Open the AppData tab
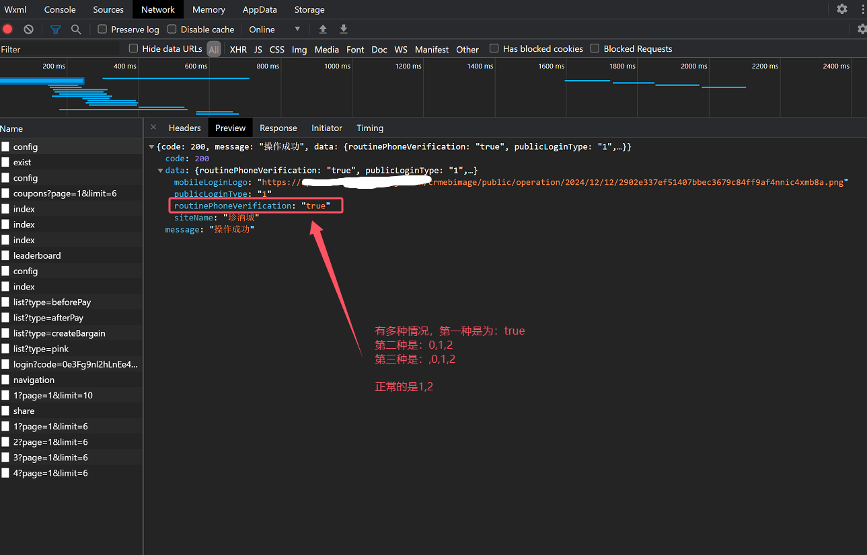Image resolution: width=867 pixels, height=555 pixels. 260,9
